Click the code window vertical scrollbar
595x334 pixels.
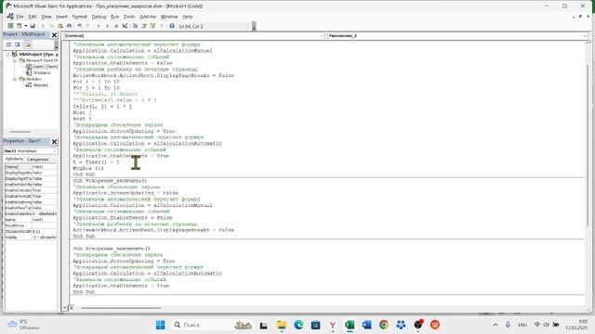588,144
